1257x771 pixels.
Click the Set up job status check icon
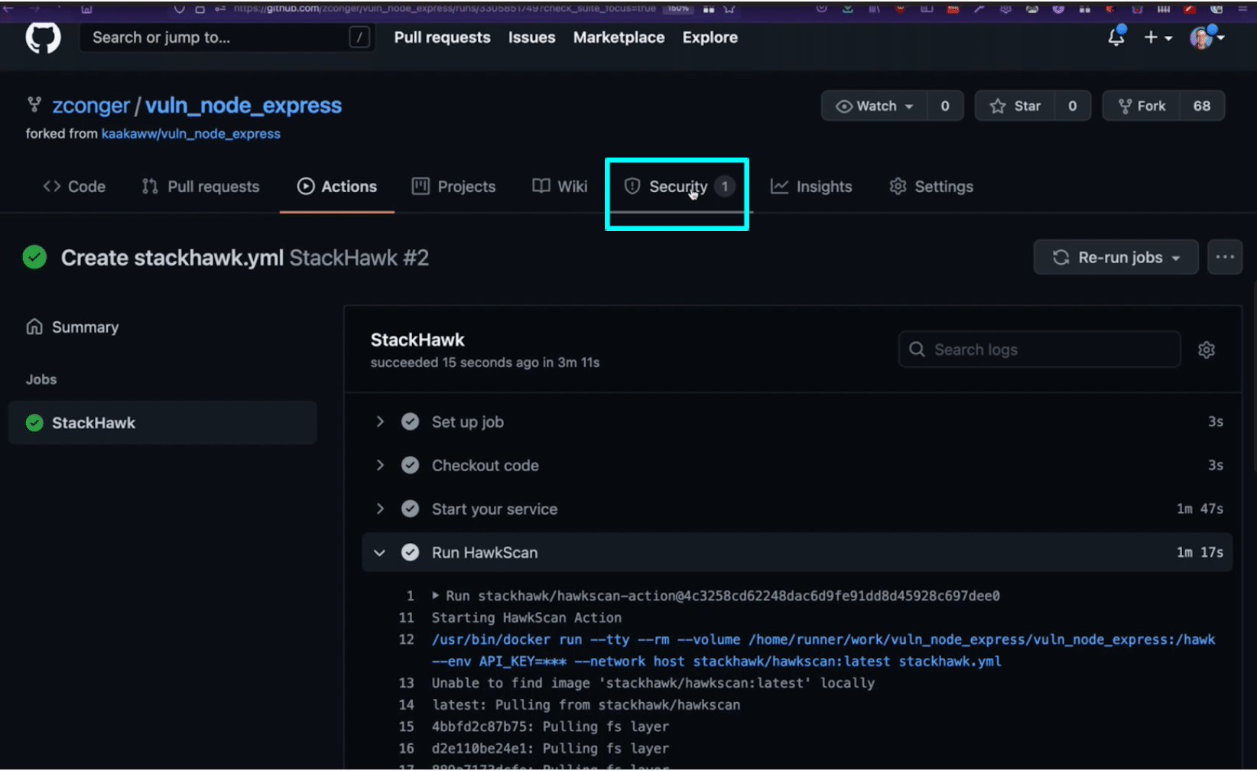click(411, 422)
